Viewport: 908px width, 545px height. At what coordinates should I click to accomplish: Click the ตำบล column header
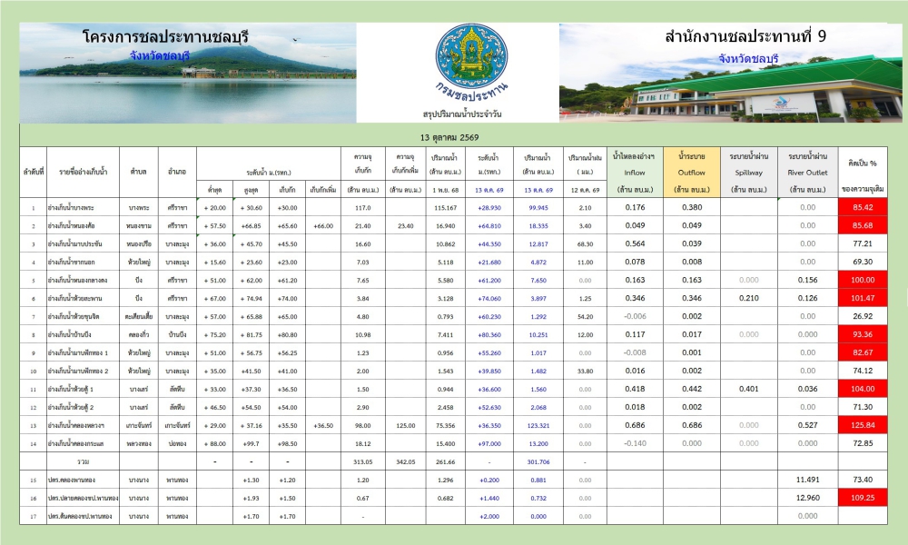[x=138, y=172]
